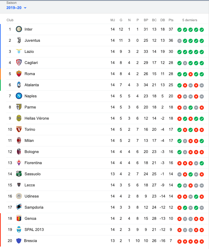The image size is (209, 249).
Task: Click the Club column header
Action: click(x=10, y=20)
